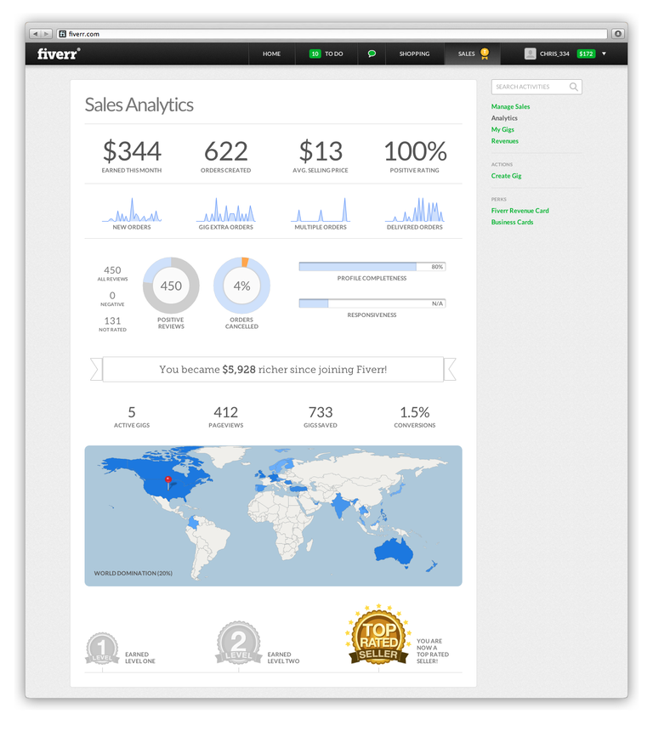Click the Gig Extra Orders sparkline chart
Screen dimensions: 653x731
pos(226,210)
